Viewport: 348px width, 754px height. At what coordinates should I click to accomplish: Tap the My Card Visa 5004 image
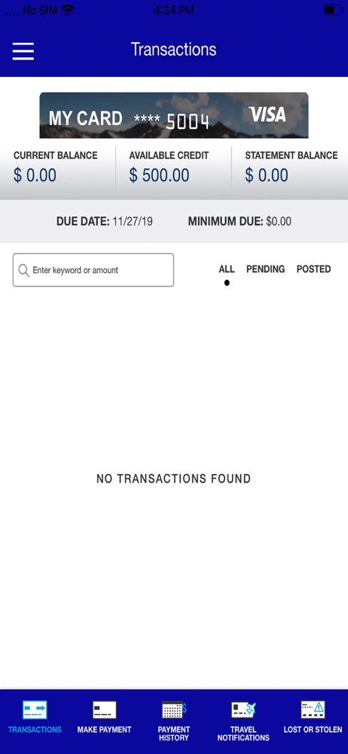pos(174,115)
